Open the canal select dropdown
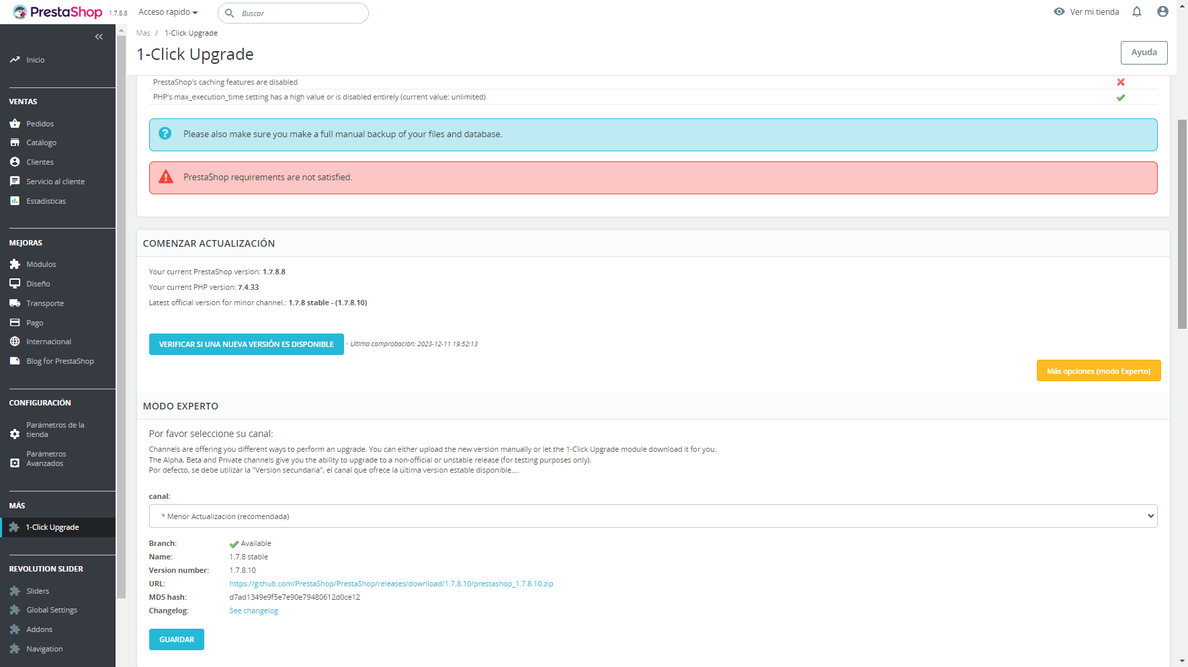Image resolution: width=1188 pixels, height=667 pixels. 653,516
